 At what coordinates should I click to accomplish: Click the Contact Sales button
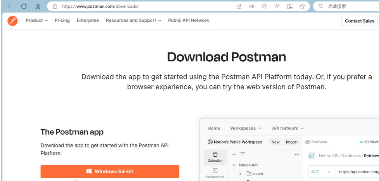359,21
